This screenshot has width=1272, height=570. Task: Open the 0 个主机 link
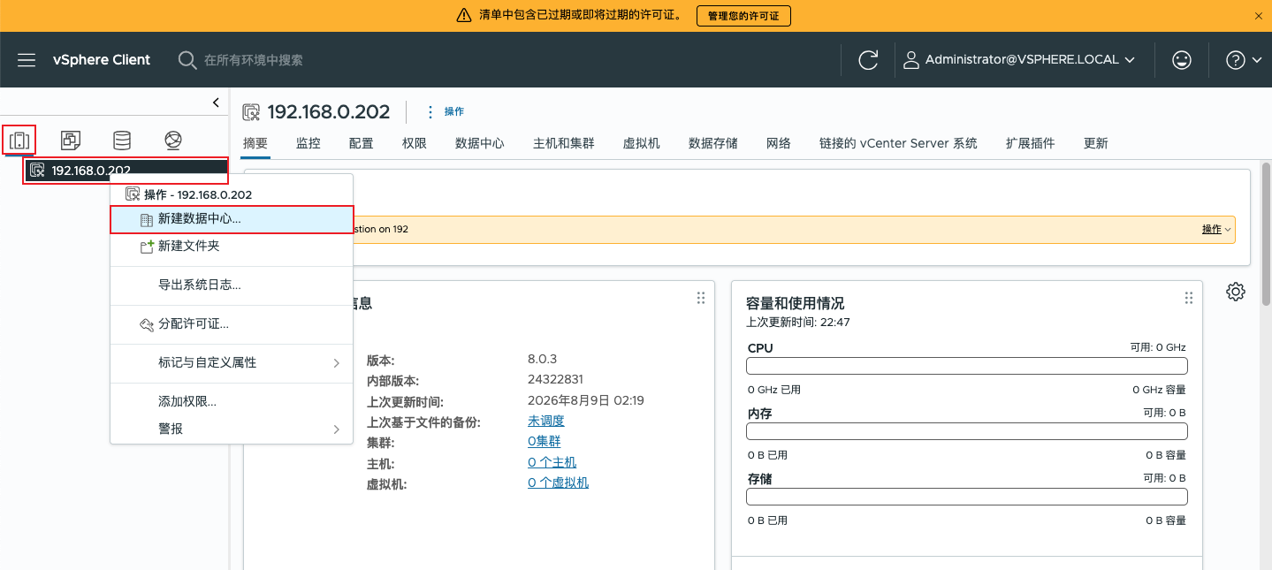click(x=552, y=462)
